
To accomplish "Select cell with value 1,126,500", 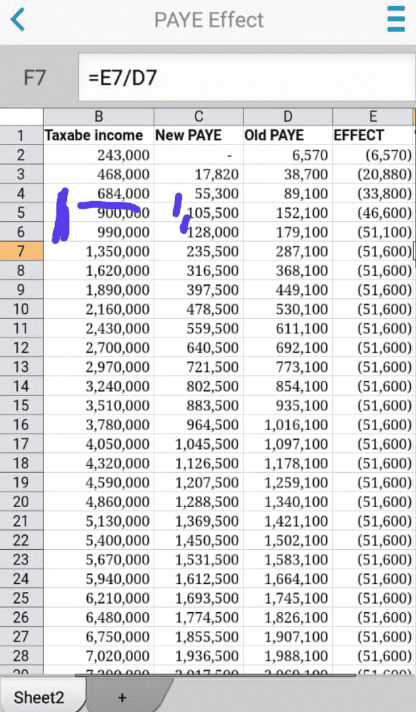I will (x=198, y=463).
